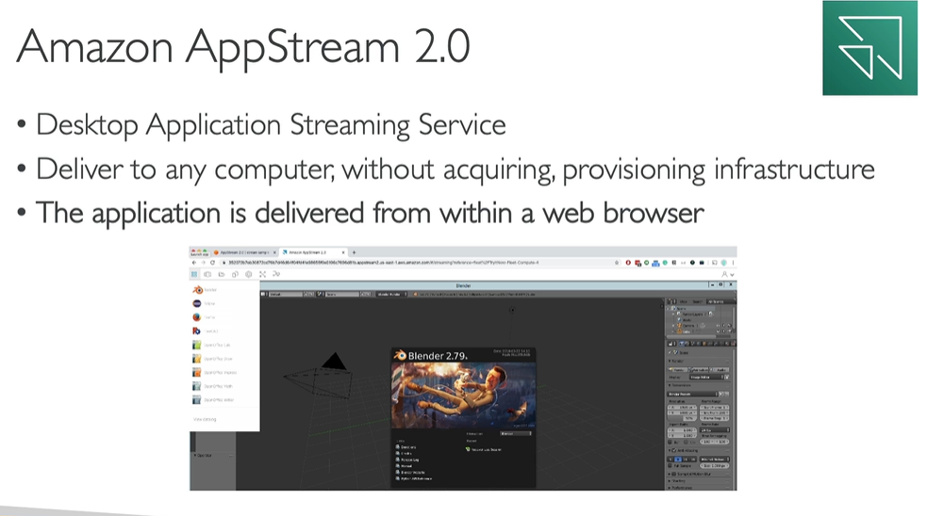Image resolution: width=927 pixels, height=516 pixels.
Task: Click the Blender logo on splash screen
Action: (x=400, y=355)
